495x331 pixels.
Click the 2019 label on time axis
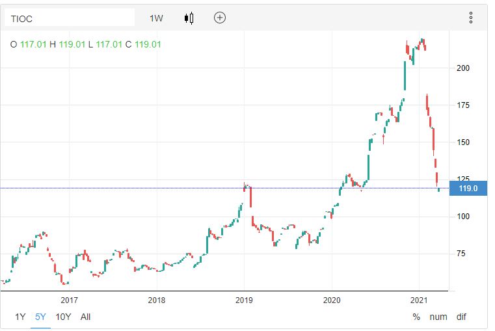click(x=244, y=300)
